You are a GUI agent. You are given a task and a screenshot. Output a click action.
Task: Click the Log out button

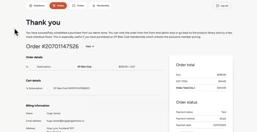click(222, 6)
